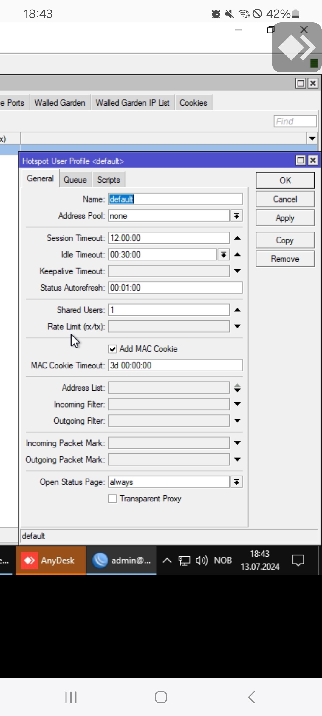322x716 pixels.
Task: Open Windows notification center icon
Action: point(298,561)
